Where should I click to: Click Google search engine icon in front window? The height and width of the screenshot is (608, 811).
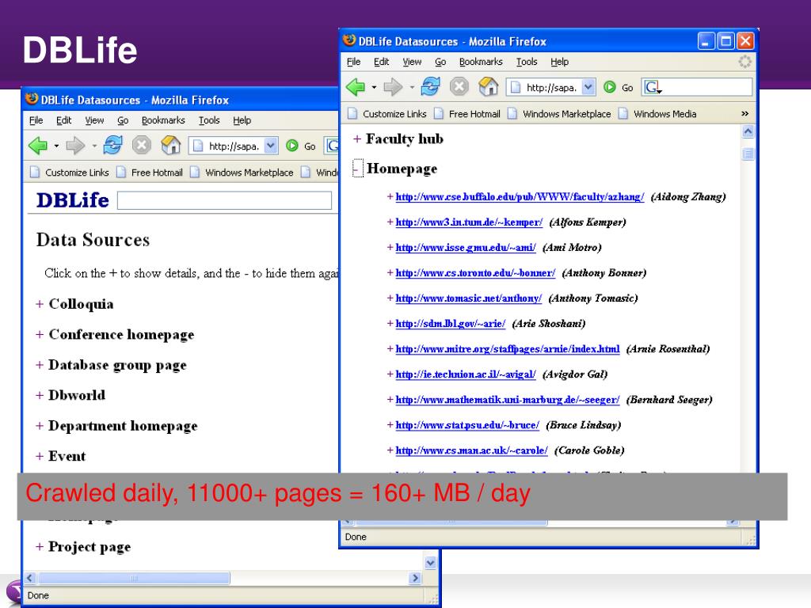pos(651,87)
